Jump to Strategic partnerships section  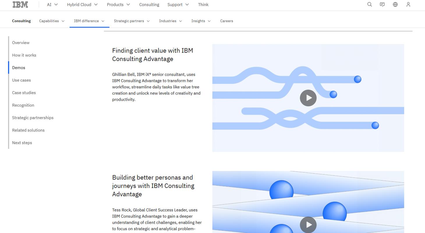[33, 118]
